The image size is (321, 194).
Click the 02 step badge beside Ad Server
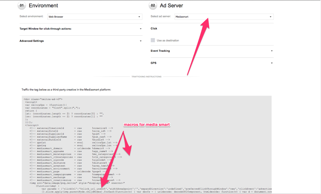click(152, 6)
